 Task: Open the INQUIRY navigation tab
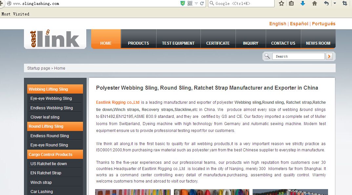(251, 39)
